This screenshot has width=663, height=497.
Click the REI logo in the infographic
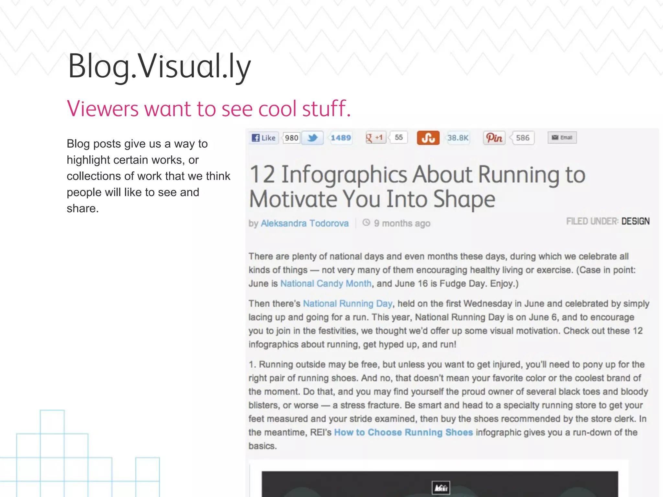tap(441, 488)
